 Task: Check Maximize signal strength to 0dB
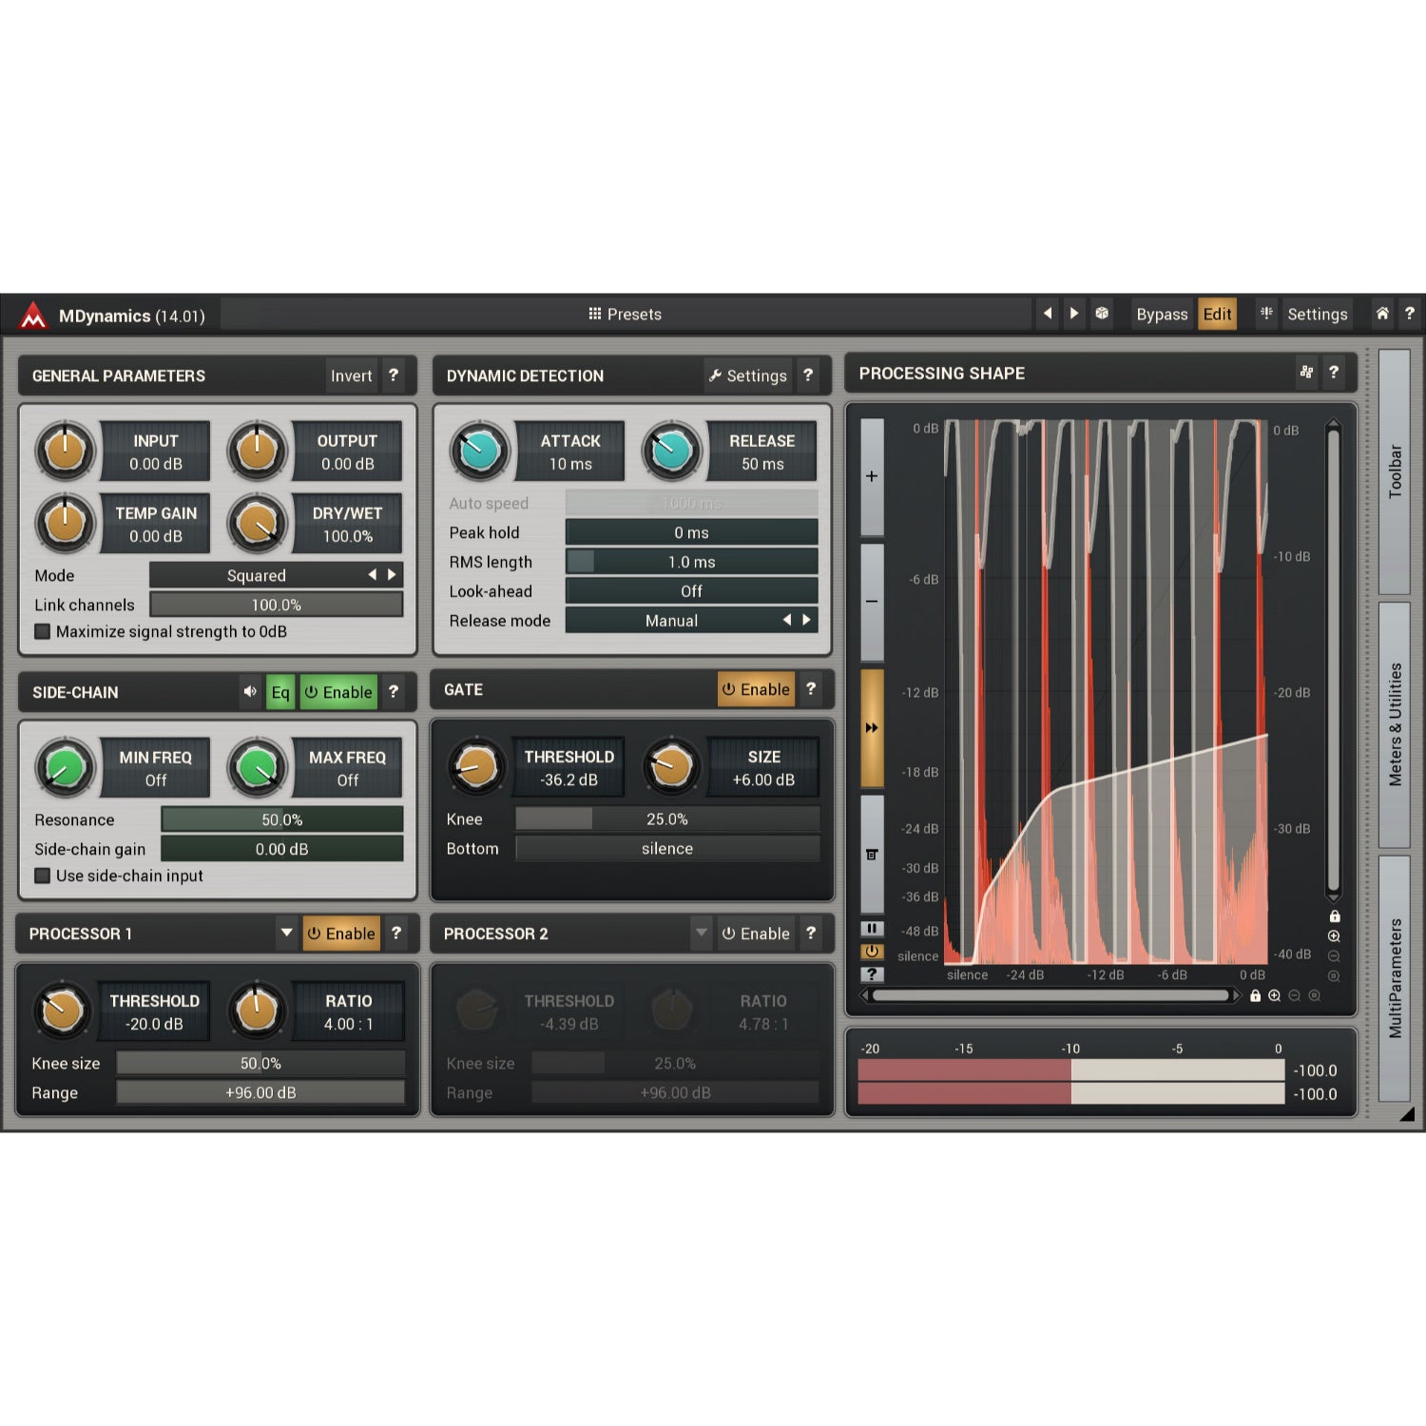pyautogui.click(x=43, y=631)
